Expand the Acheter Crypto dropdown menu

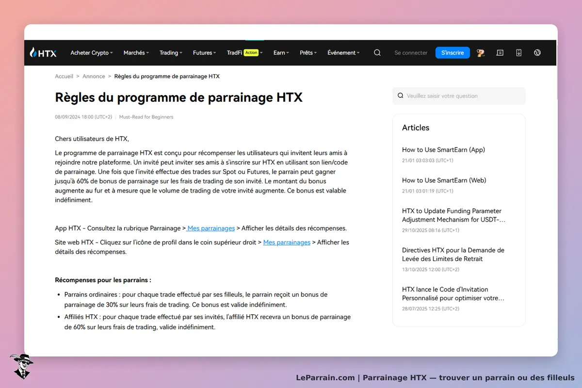point(92,53)
